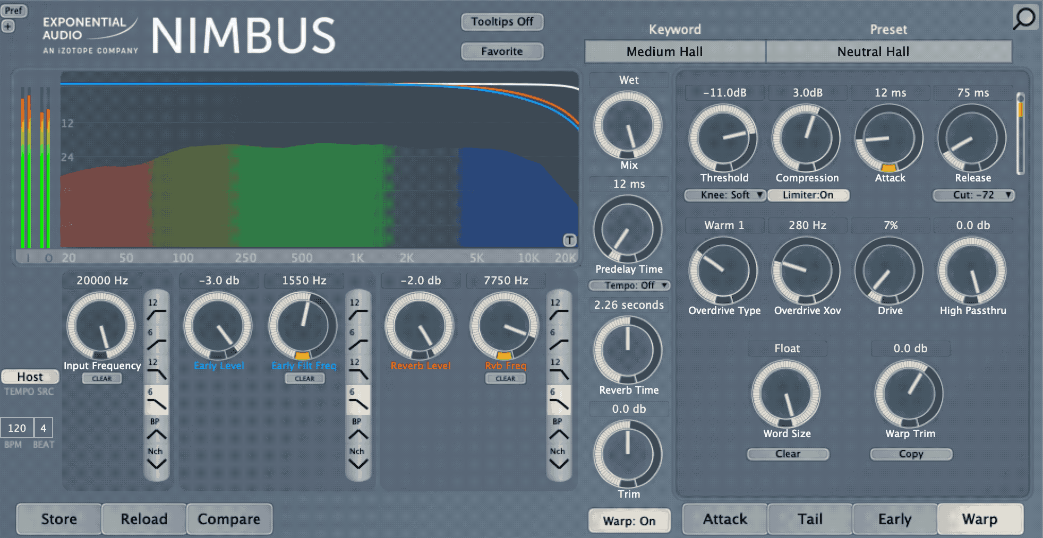Select 12 dB high-pass for Input Frequency filter
The height and width of the screenshot is (538, 1043).
click(156, 309)
